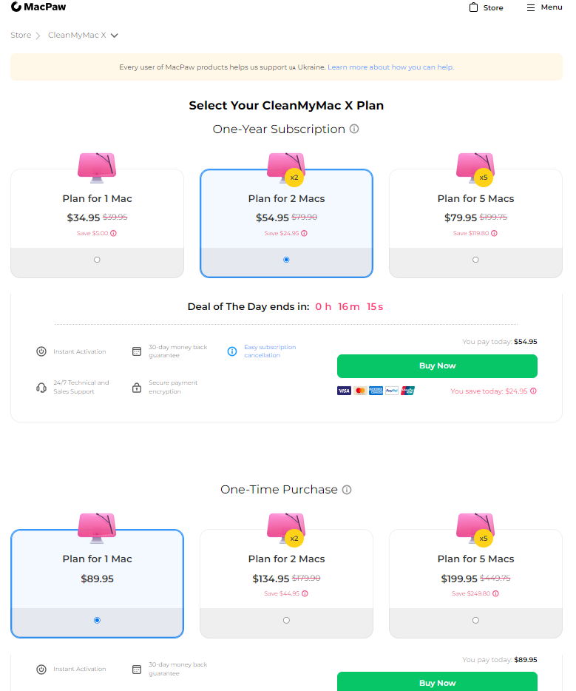Open 'Learn more about how you can help' link
The image size is (576, 691).
(x=390, y=67)
